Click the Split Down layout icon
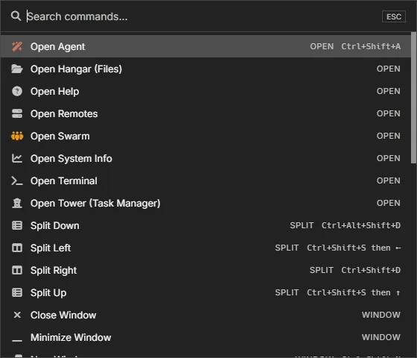This screenshot has height=358, width=417. point(17,225)
